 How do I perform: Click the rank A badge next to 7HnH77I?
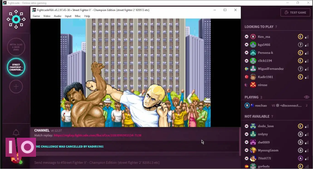[x=300, y=158]
